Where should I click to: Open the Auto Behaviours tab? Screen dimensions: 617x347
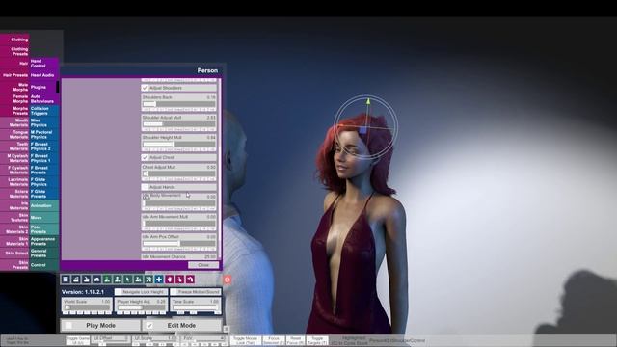[x=44, y=98]
